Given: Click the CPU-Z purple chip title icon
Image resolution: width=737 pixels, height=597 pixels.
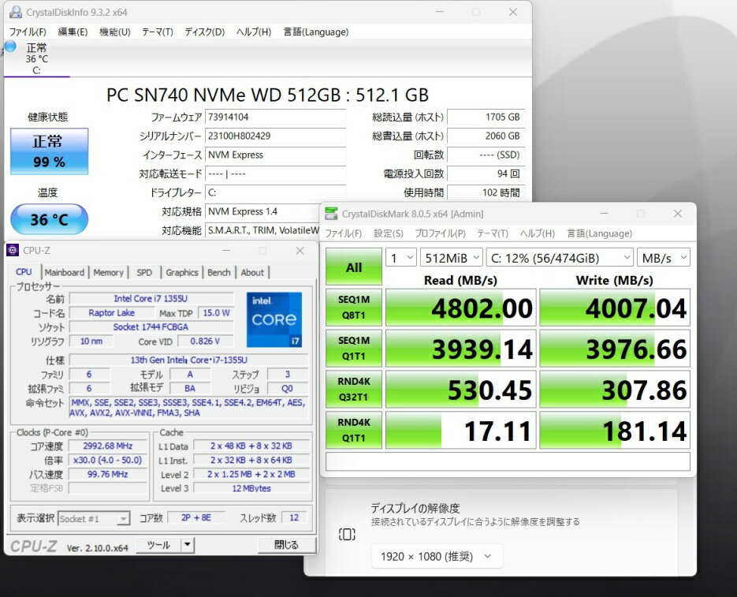Looking at the screenshot, I should pyautogui.click(x=13, y=251).
